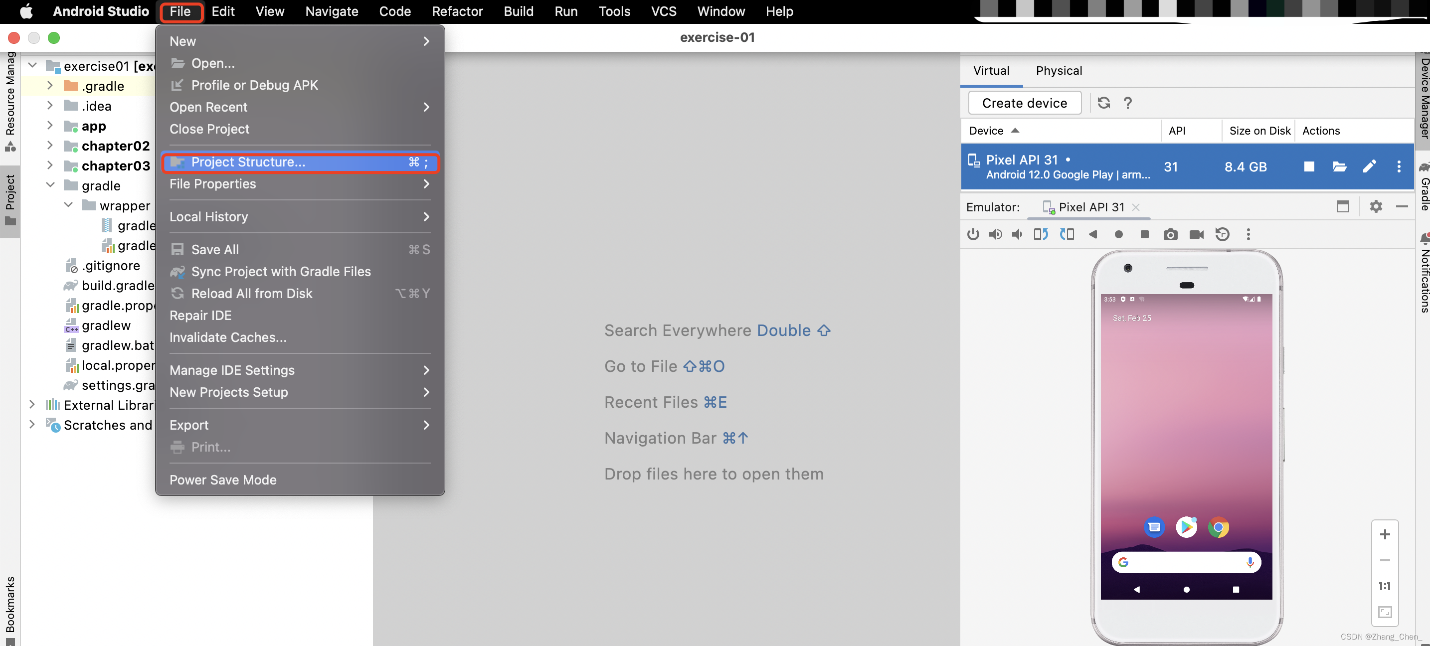Choose Invalidate Caches from File menu
The image size is (1430, 646).
[x=300, y=337]
